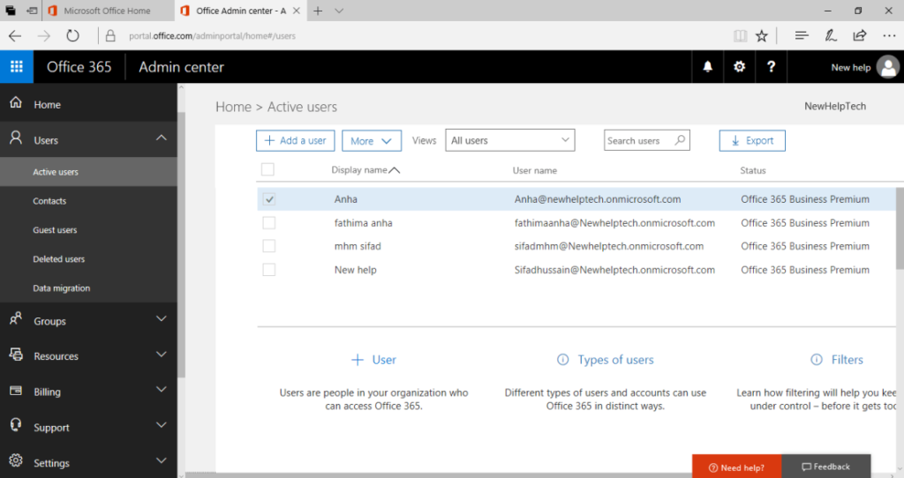The image size is (904, 478).
Task: Open the browser Share icon
Action: click(860, 35)
